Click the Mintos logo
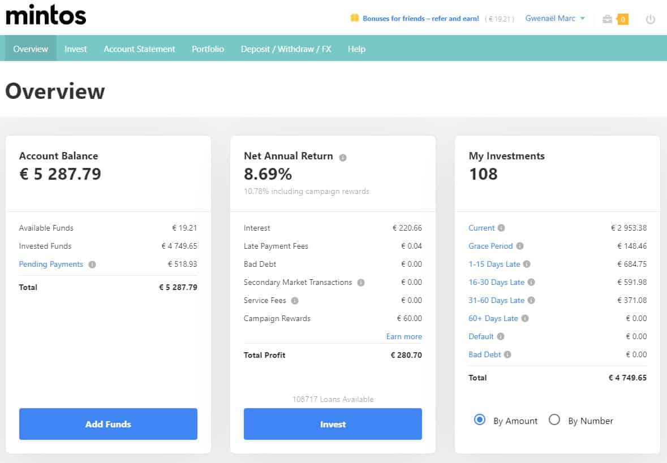 (46, 15)
